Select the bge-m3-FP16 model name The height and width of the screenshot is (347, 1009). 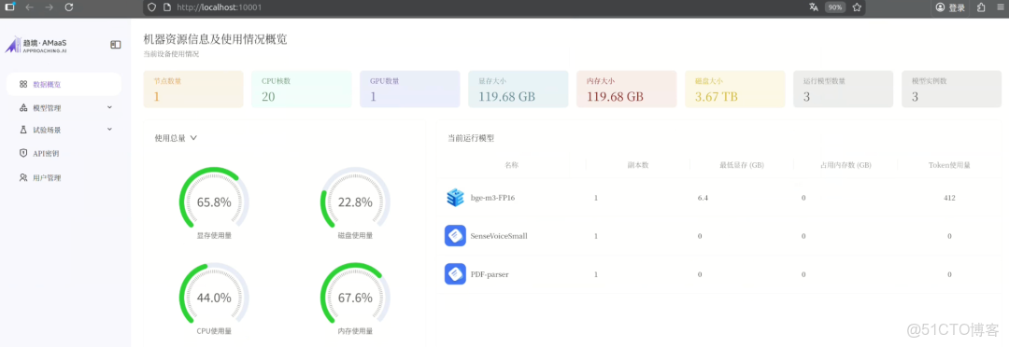[x=493, y=198]
